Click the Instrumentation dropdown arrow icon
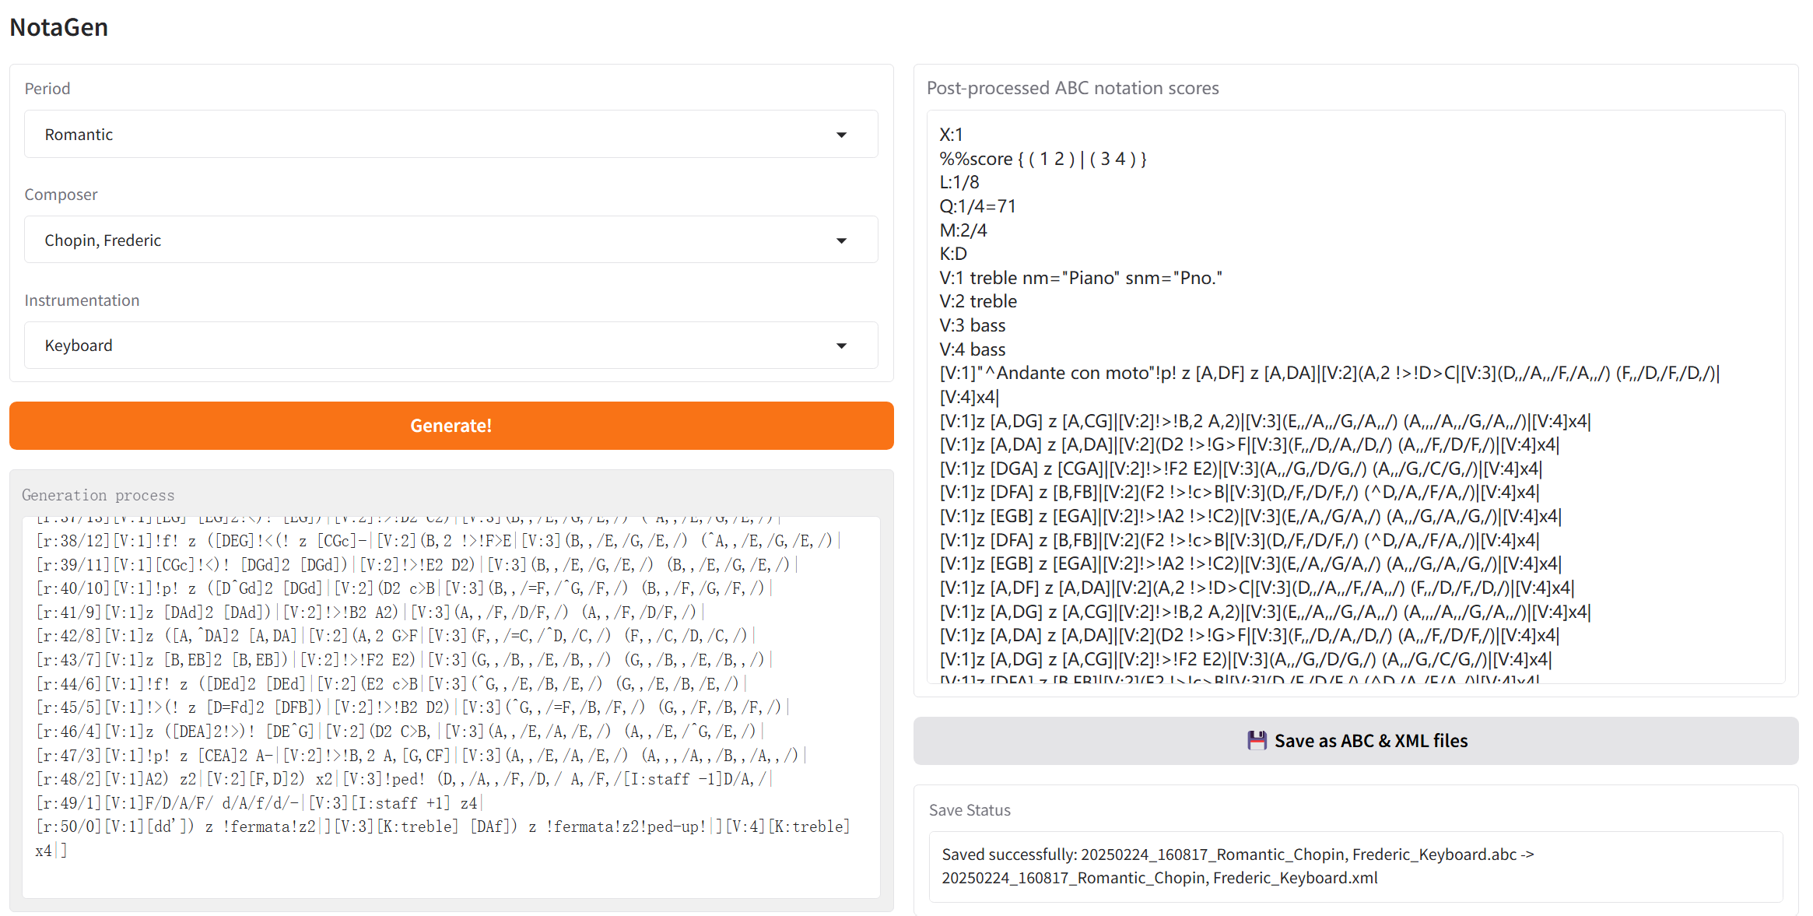This screenshot has width=1813, height=916. click(x=841, y=346)
